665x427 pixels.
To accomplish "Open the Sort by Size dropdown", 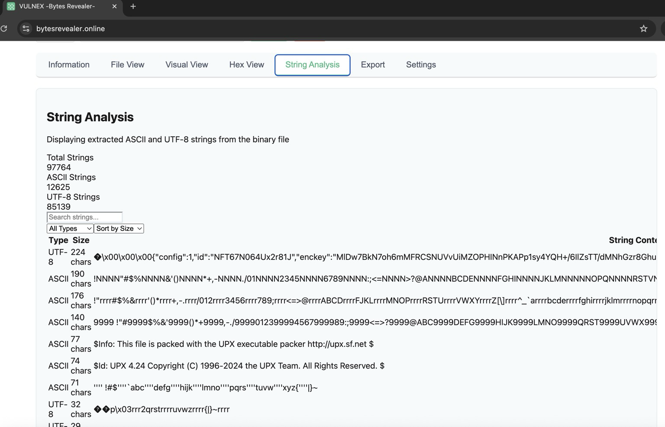I will point(119,228).
